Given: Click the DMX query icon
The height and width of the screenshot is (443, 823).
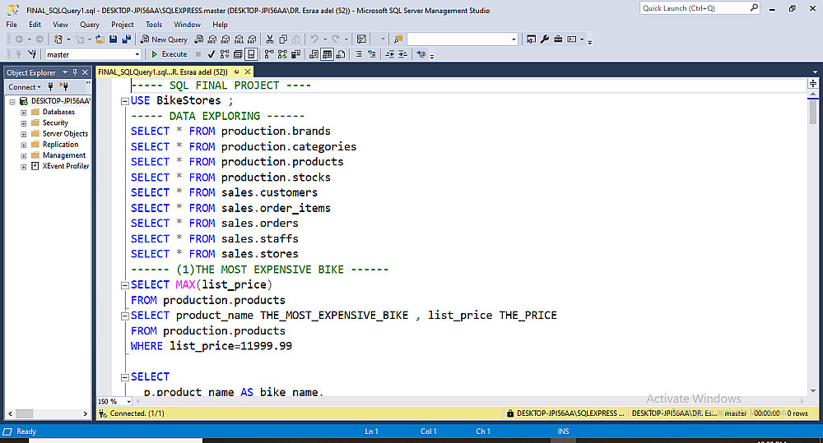Looking at the screenshot, I should [226, 39].
